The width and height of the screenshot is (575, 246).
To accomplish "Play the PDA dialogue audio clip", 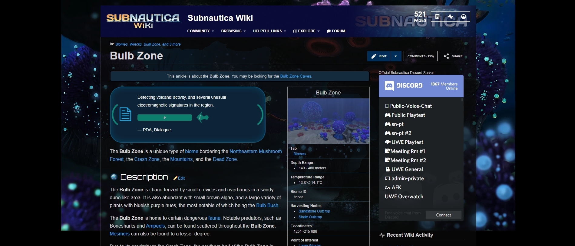I will [164, 118].
